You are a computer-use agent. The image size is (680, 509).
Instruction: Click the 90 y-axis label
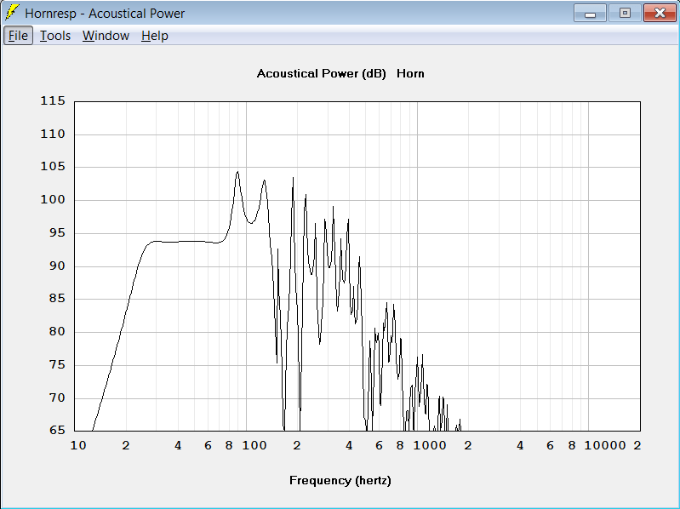click(x=57, y=266)
